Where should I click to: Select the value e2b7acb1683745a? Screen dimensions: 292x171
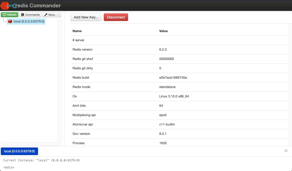pyautogui.click(x=173, y=77)
